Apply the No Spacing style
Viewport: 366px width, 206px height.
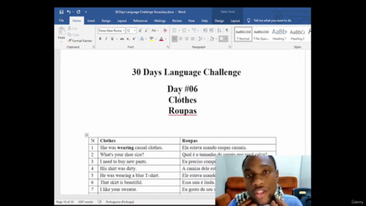261,34
